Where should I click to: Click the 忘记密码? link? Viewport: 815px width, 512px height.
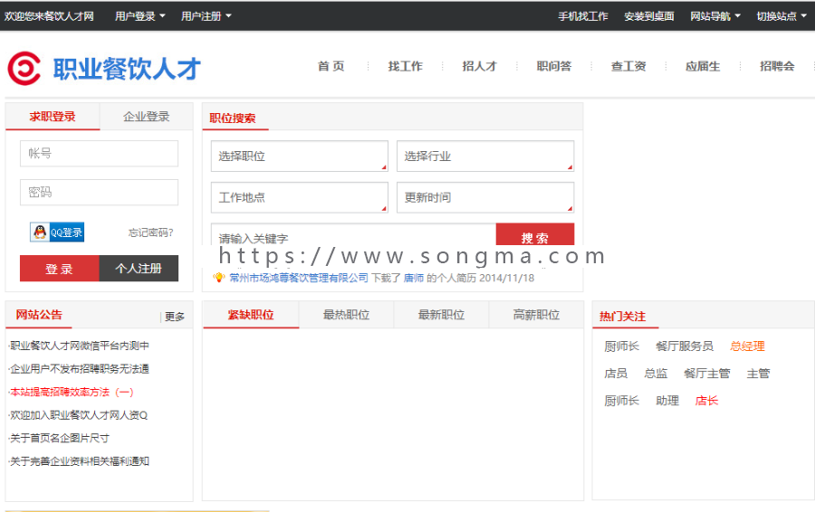[150, 232]
